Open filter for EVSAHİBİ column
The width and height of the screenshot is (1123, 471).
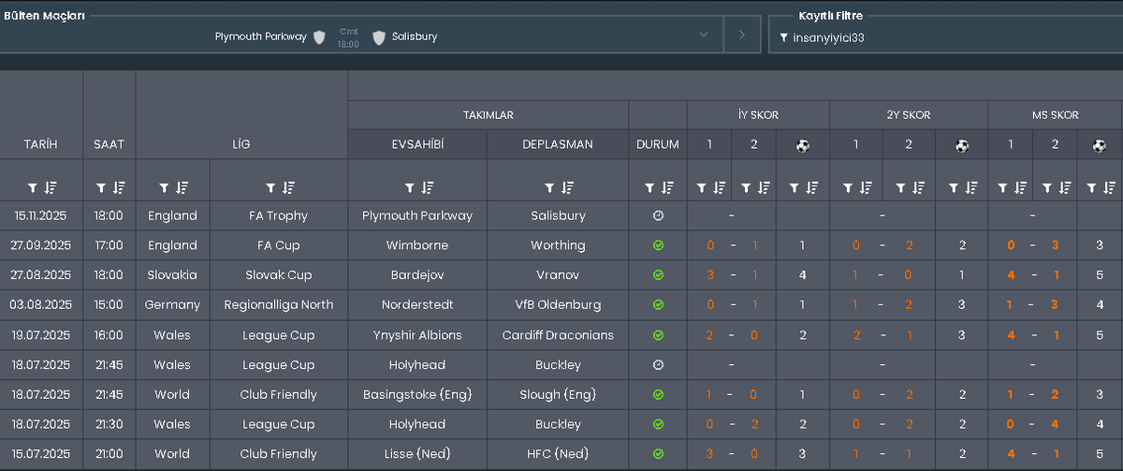tap(409, 187)
